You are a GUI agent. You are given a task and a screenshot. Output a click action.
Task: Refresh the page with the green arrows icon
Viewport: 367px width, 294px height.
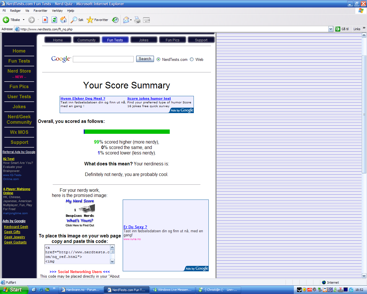click(54, 20)
